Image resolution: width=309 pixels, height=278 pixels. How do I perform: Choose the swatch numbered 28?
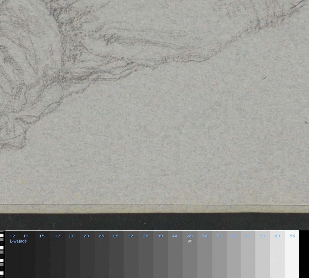(x=116, y=257)
